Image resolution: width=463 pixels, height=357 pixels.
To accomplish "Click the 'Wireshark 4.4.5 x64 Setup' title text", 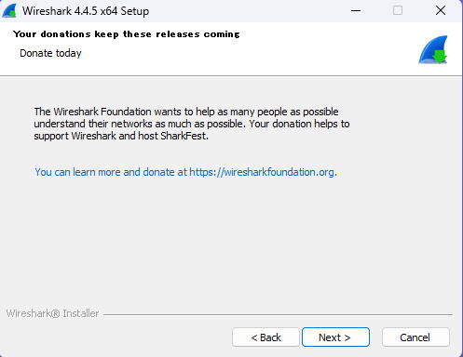I will tap(86, 11).
